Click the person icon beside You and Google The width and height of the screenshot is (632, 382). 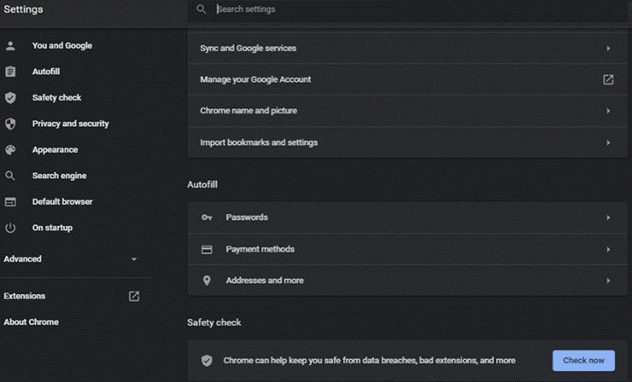click(11, 46)
